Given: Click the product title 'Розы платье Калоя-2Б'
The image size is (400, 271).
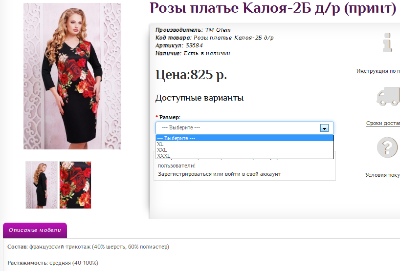Looking at the screenshot, I should click(x=273, y=8).
